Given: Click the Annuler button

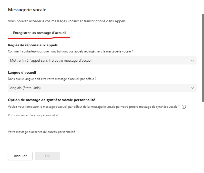Looking at the screenshot, I should (x=20, y=156).
